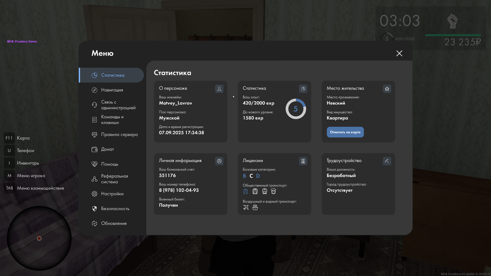This screenshot has width=491, height=276.
Task: Click the house icon in Место жительства card
Action: pos(387,89)
